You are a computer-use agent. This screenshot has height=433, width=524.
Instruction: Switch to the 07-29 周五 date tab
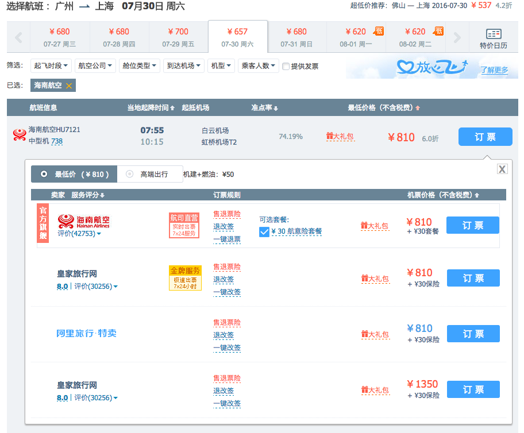(178, 37)
